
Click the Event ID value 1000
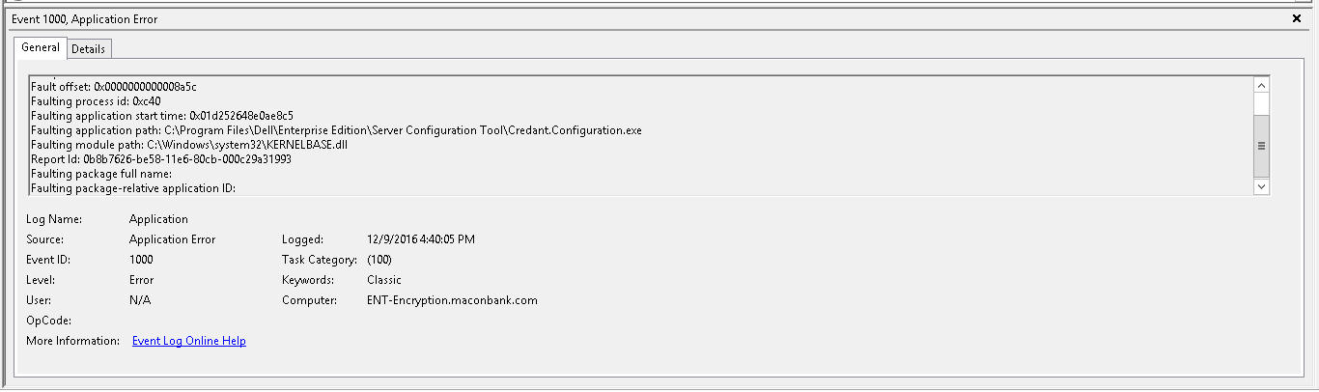(141, 260)
